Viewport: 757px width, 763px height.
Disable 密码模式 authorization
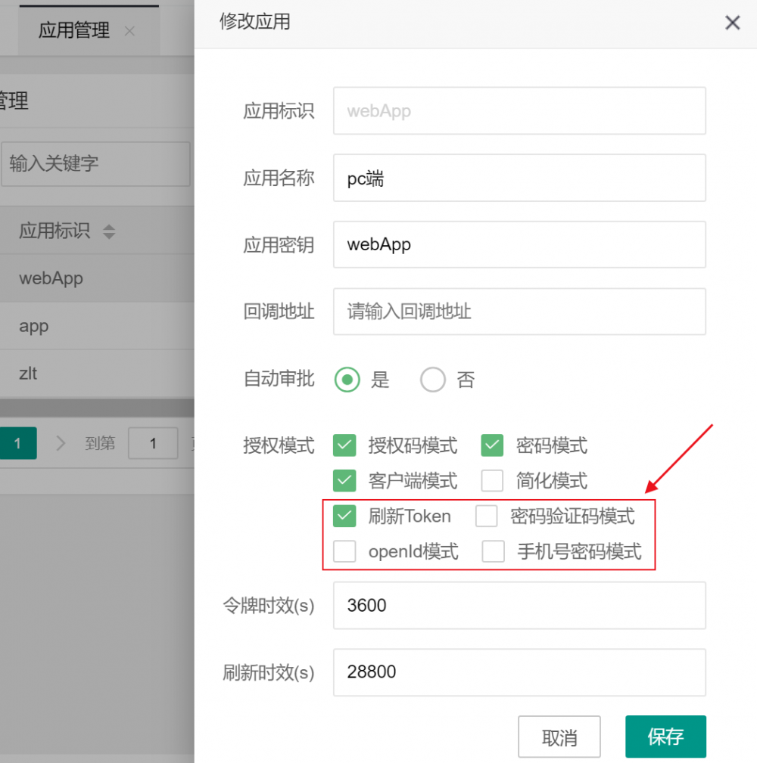click(492, 445)
